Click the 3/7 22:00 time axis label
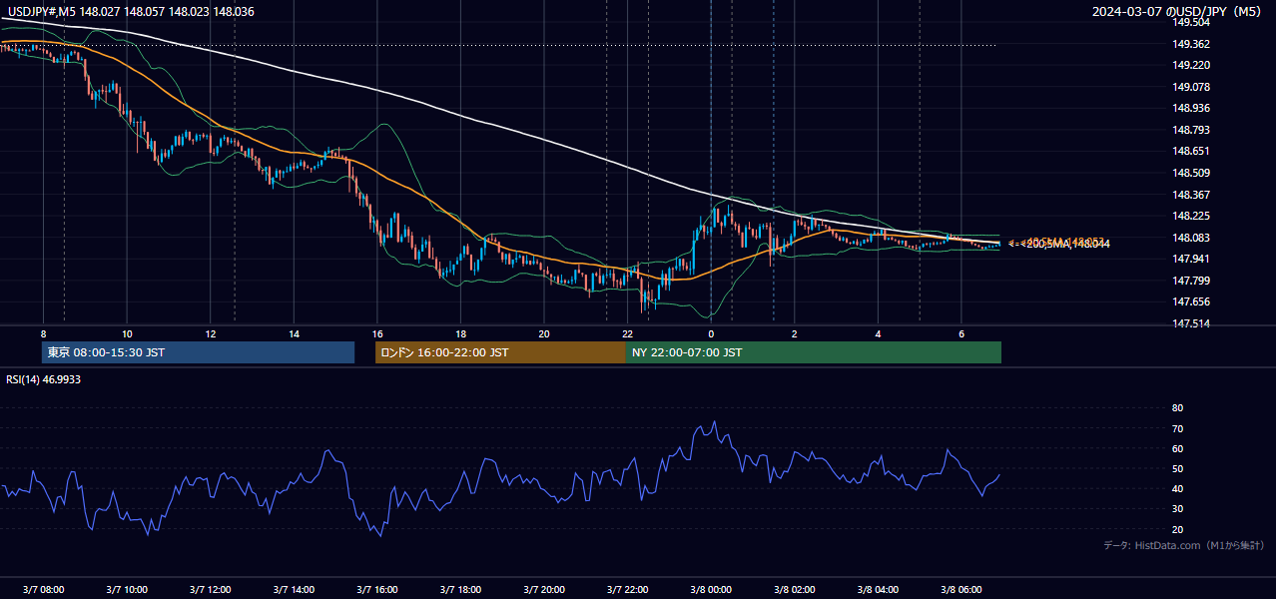Image resolution: width=1276 pixels, height=599 pixels. [x=627, y=589]
